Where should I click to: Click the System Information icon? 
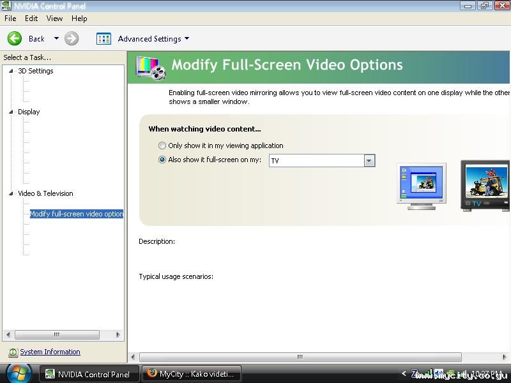point(13,352)
